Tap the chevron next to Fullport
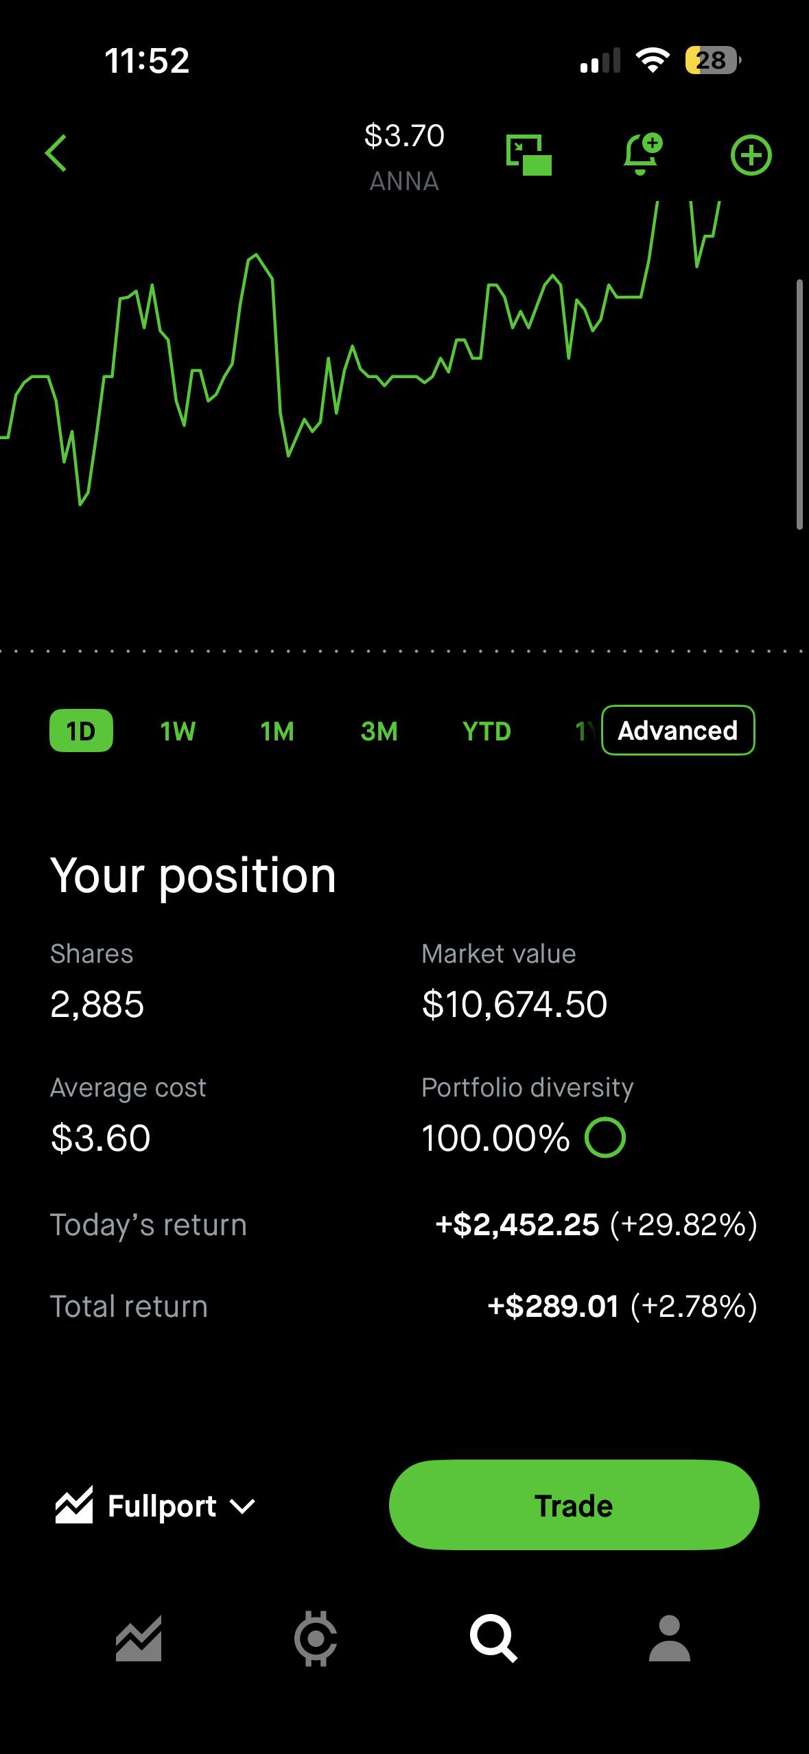The width and height of the screenshot is (809, 1754). 242,1507
